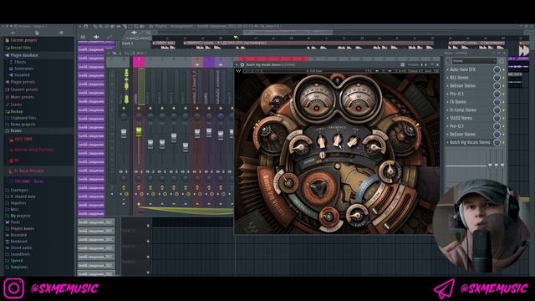The image size is (535, 301).
Task: Open the IL shared data folder
Action: tap(23, 197)
